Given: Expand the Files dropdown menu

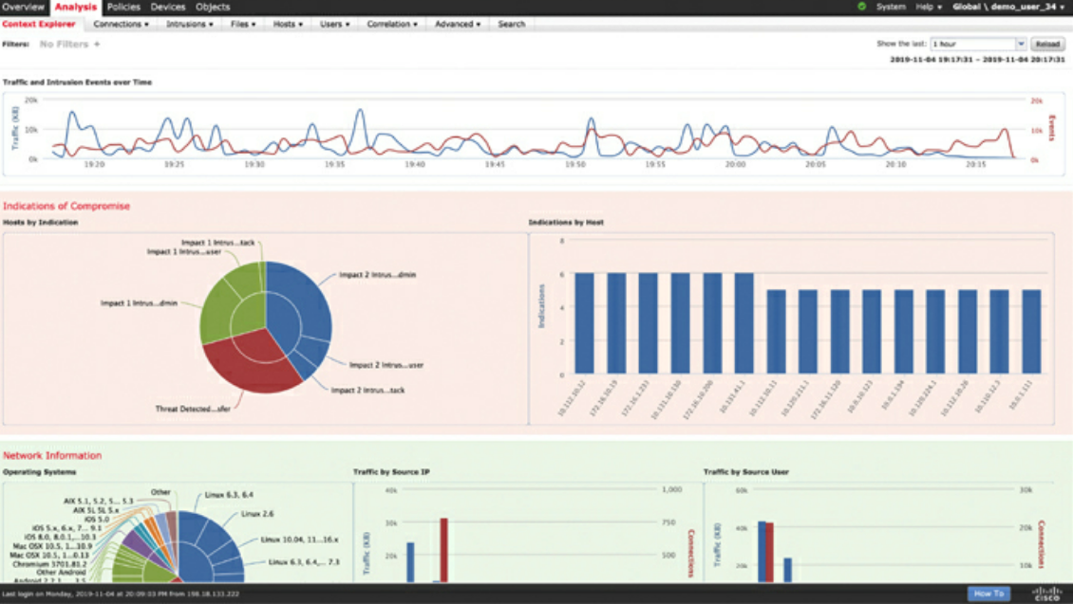Looking at the screenshot, I should pos(243,24).
